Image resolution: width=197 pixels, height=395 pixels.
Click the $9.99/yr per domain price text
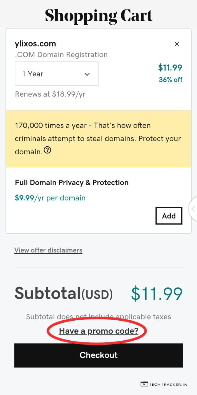pyautogui.click(x=50, y=198)
